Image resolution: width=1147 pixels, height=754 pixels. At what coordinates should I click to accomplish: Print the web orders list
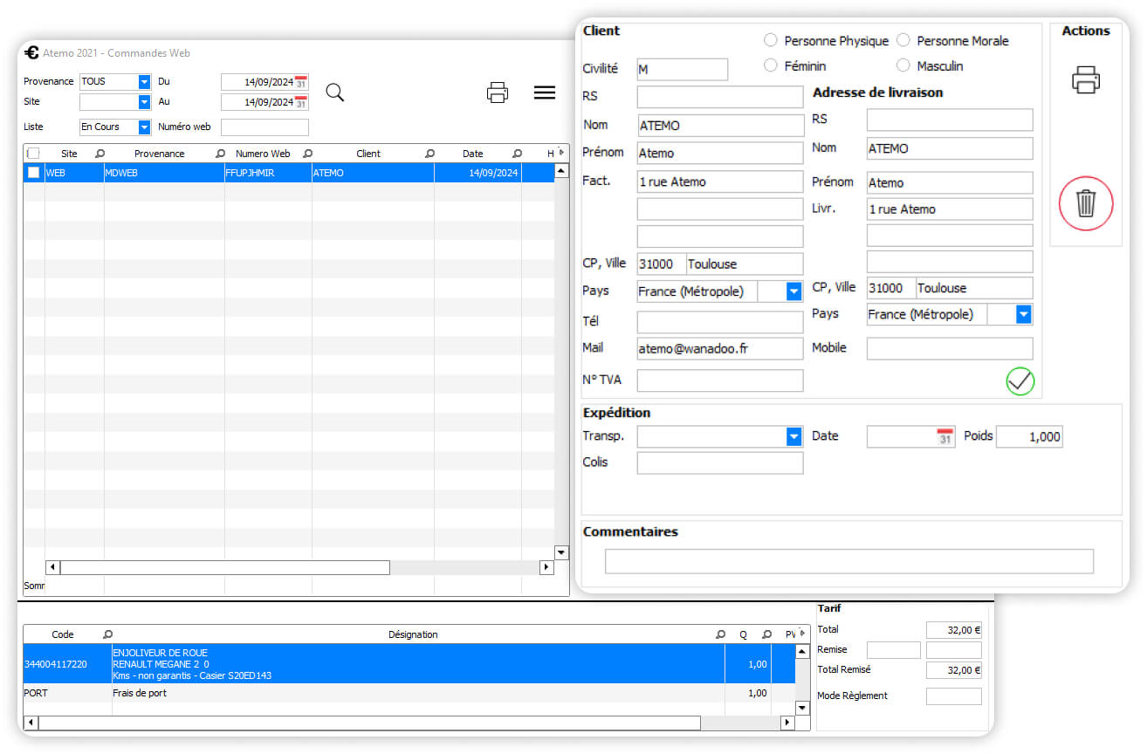498,92
